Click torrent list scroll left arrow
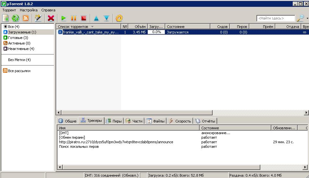The height and width of the screenshot is (178, 309). pyautogui.click(x=58, y=113)
